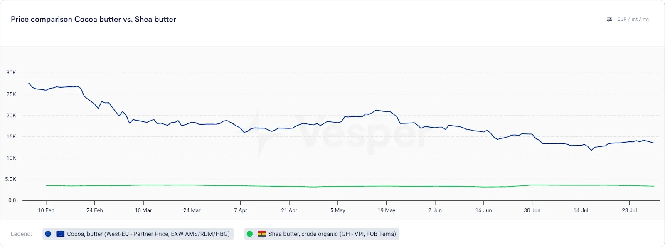Select the 30 Jun date tick

click(x=532, y=210)
